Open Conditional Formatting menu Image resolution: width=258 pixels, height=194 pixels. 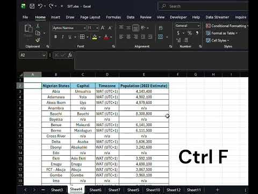(x=227, y=26)
